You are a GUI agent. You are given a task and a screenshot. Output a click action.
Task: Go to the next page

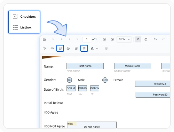pos(69,39)
